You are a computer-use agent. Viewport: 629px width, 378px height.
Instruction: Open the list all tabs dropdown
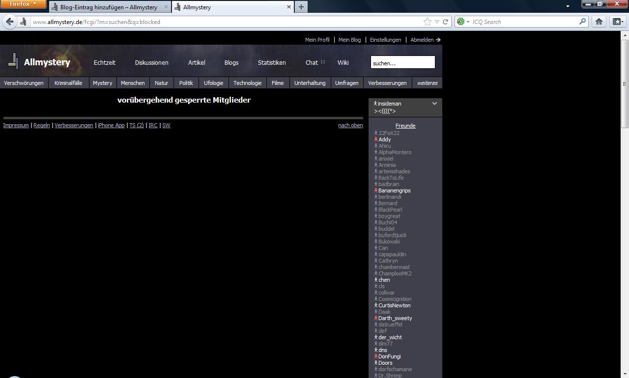[568, 7]
